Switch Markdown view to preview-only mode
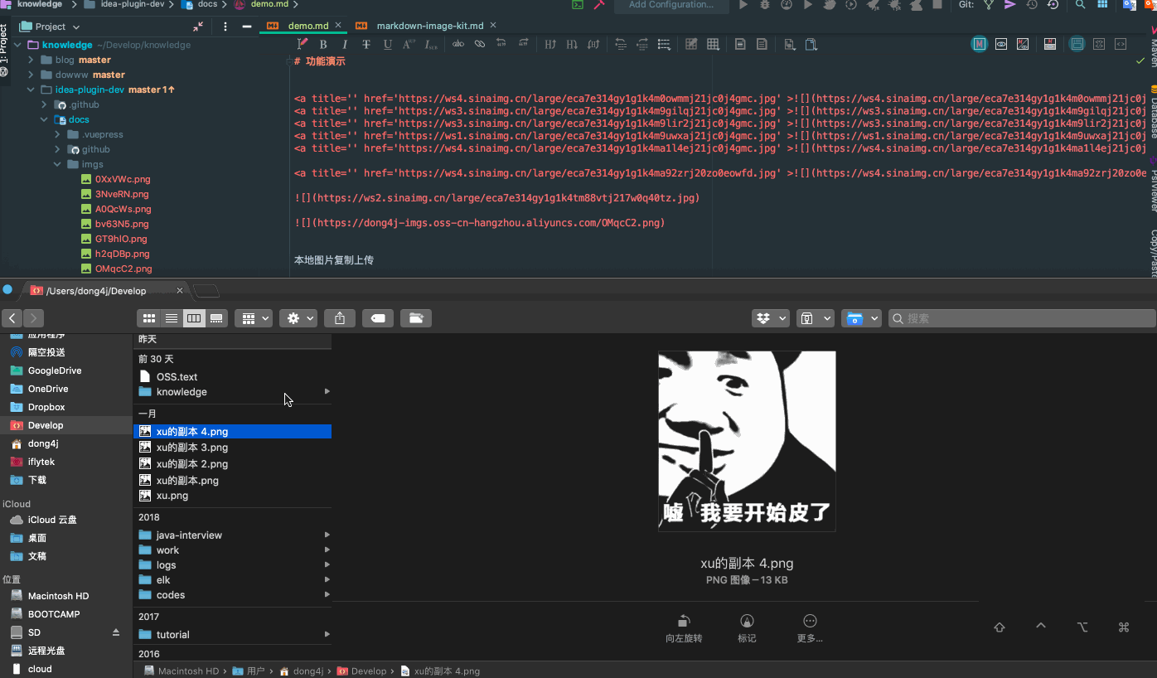Screen dimensions: 1157x678 point(1001,44)
